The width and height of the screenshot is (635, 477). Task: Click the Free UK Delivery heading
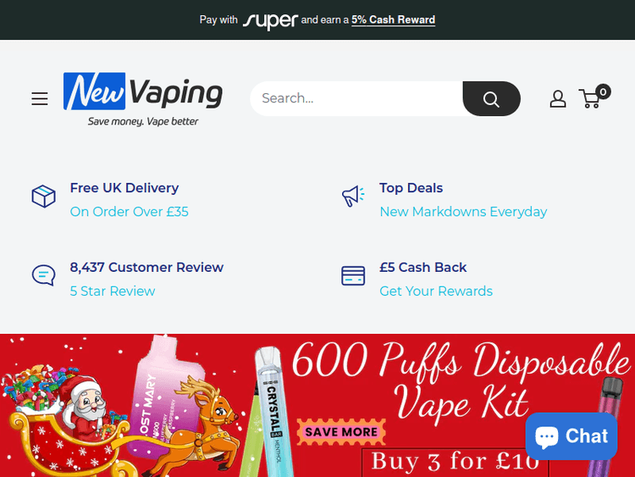tap(124, 188)
